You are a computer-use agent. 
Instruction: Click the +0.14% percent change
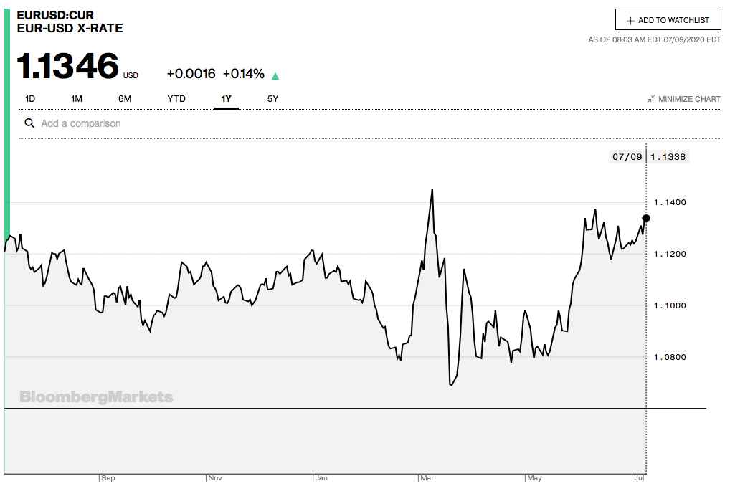point(244,74)
